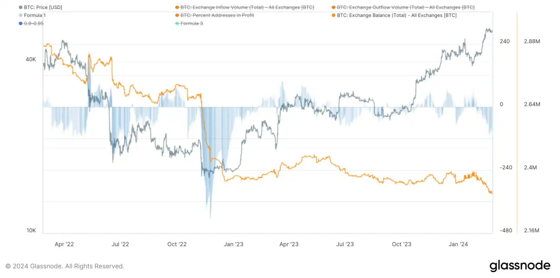Select the Jan '23 date axis label
Screen dimensions: 560x278
point(234,244)
